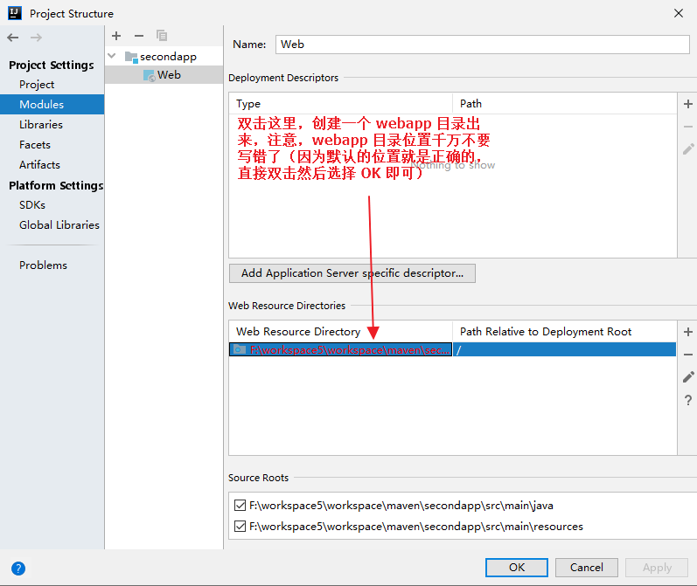Remove selected web resource directory
Viewport: 697px width, 586px height.
click(x=687, y=355)
